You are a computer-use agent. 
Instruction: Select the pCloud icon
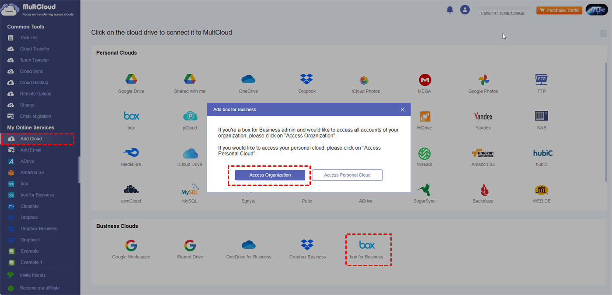pyautogui.click(x=190, y=116)
